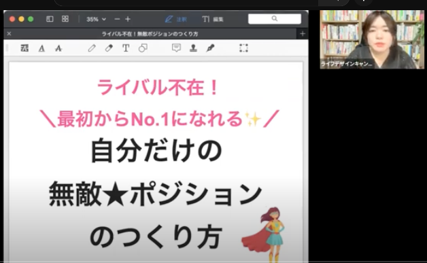
Task: Select the shapes tool
Action: click(x=143, y=48)
